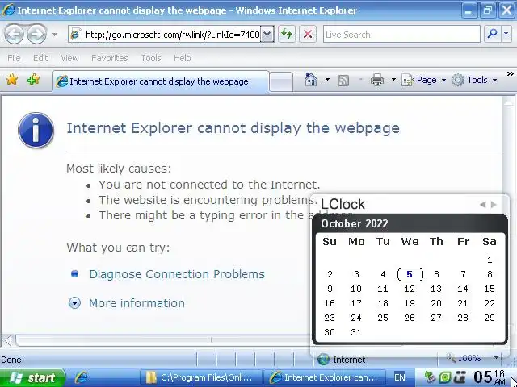Click the blue info icon on page
Screen dimensions: 517x387
pyautogui.click(x=36, y=130)
